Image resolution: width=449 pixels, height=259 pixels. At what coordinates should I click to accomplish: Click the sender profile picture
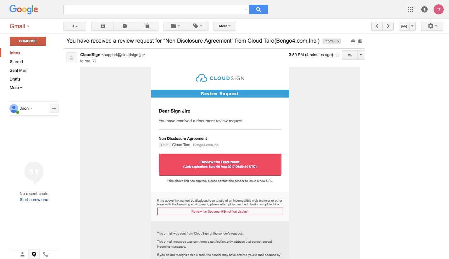(71, 57)
